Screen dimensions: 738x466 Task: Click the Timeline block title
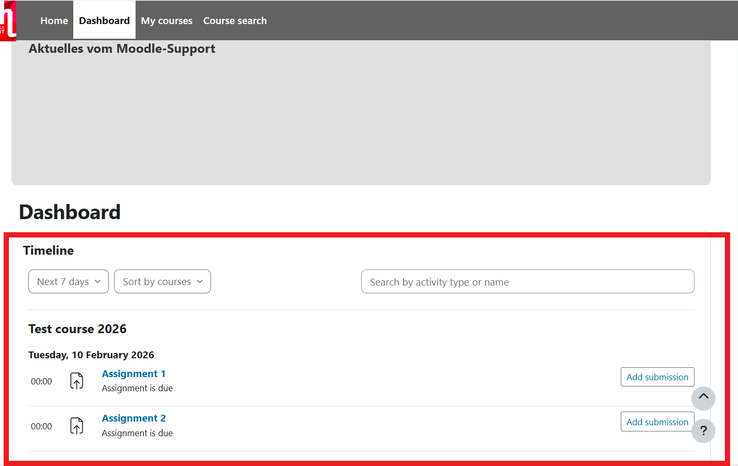(x=48, y=251)
